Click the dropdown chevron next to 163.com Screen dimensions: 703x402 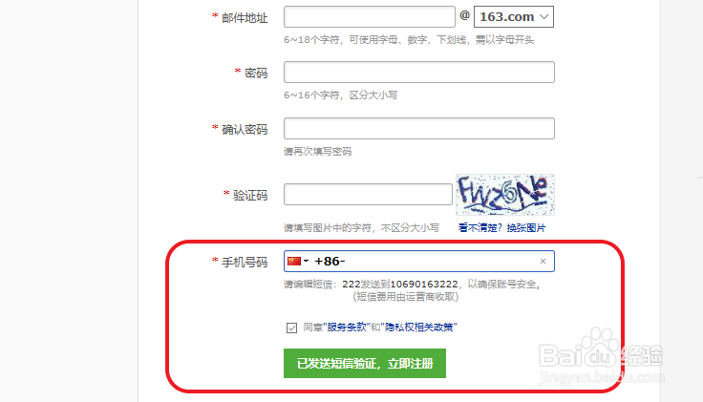tap(544, 16)
